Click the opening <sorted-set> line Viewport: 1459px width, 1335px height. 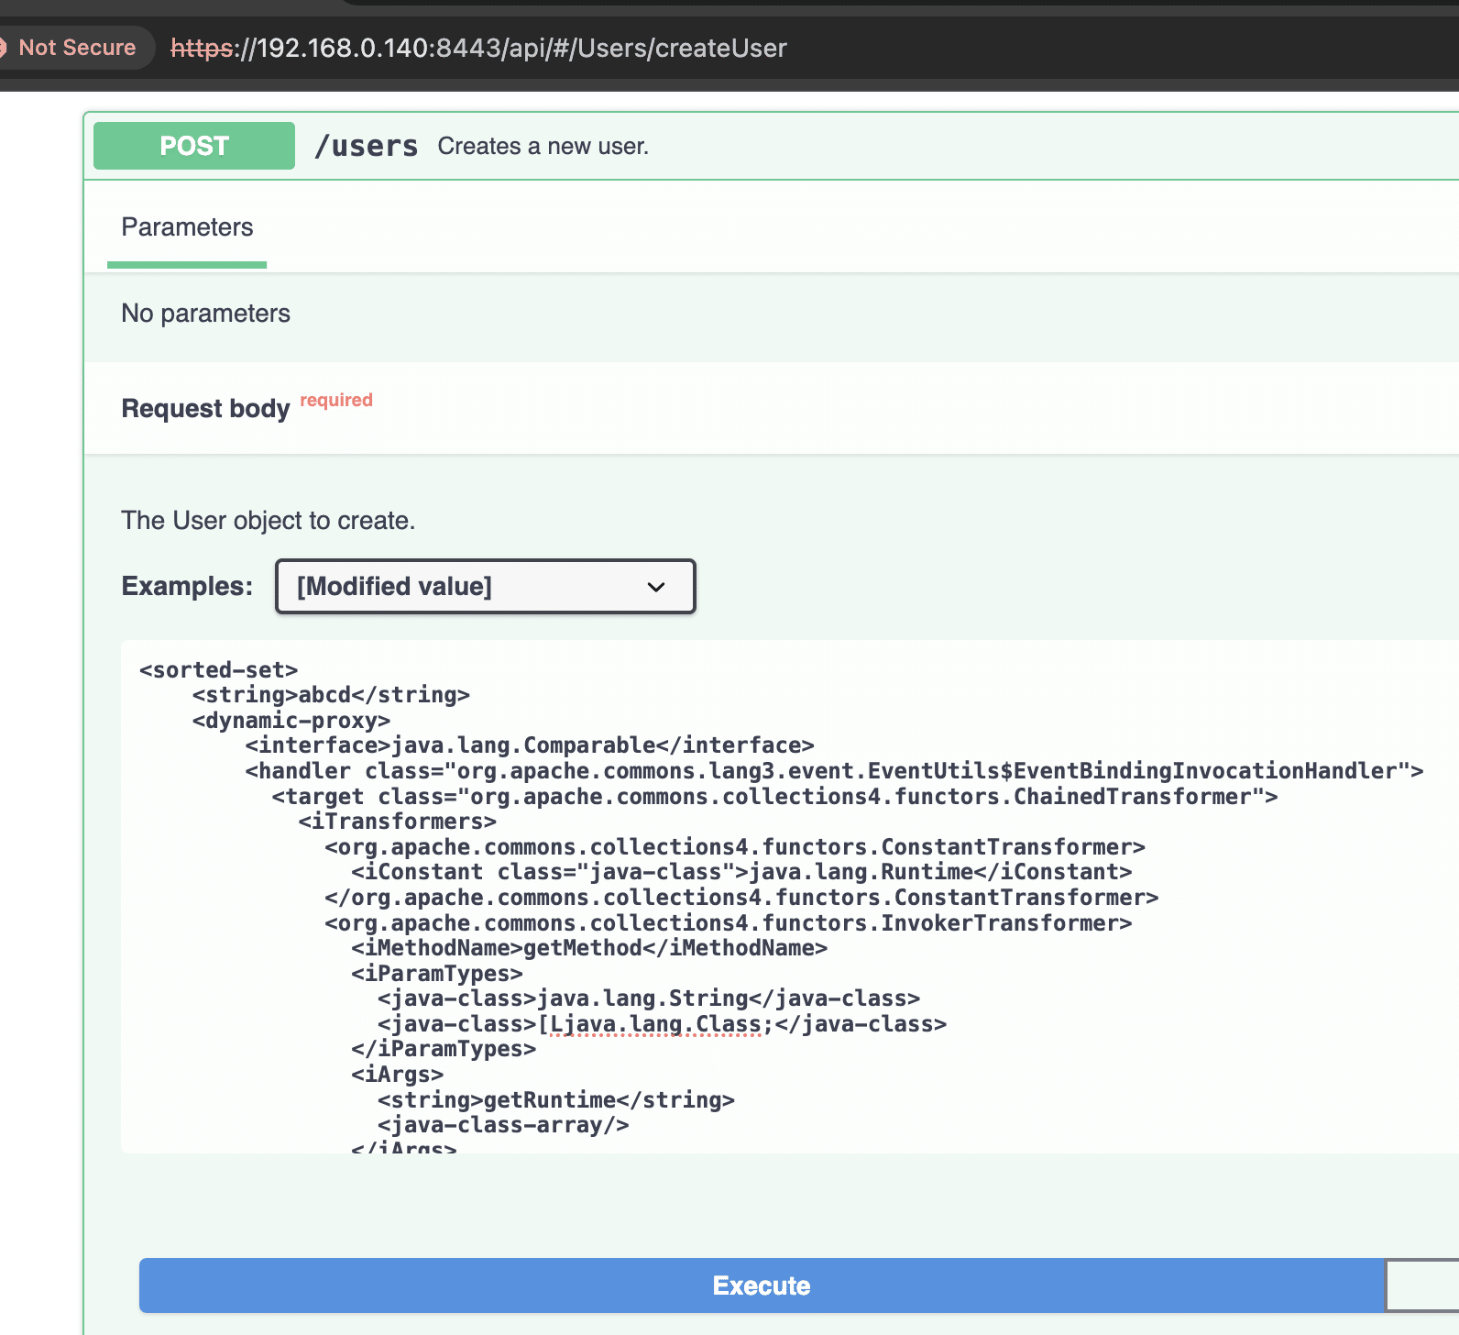[218, 669]
